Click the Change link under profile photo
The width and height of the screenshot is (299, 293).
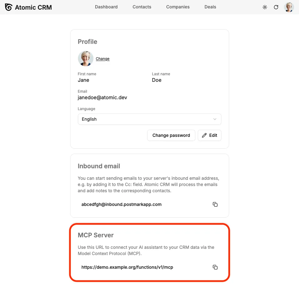click(102, 59)
